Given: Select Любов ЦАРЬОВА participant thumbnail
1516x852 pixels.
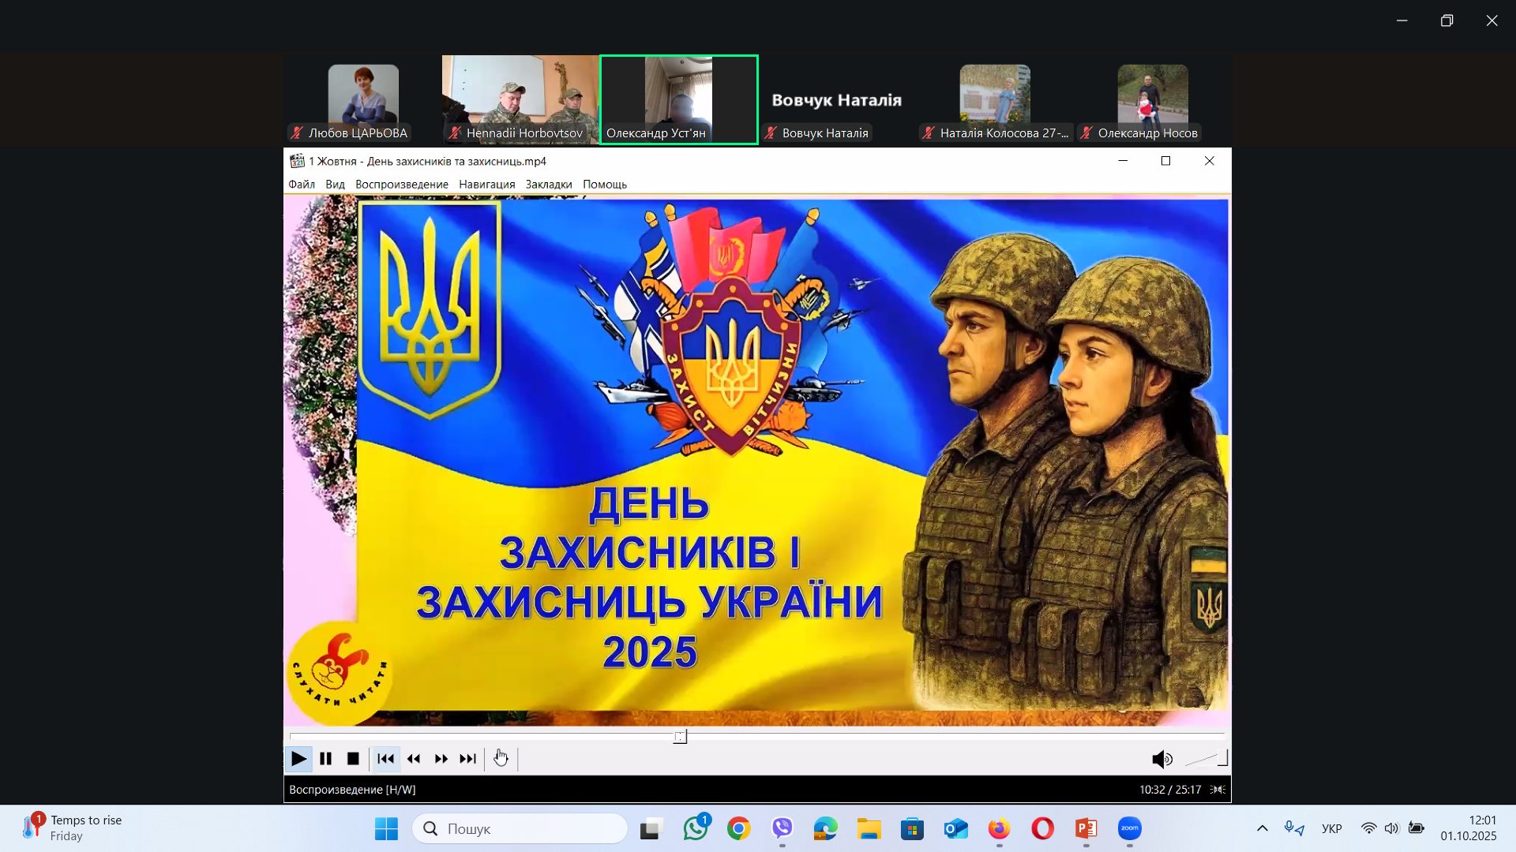Looking at the screenshot, I should 362,99.
